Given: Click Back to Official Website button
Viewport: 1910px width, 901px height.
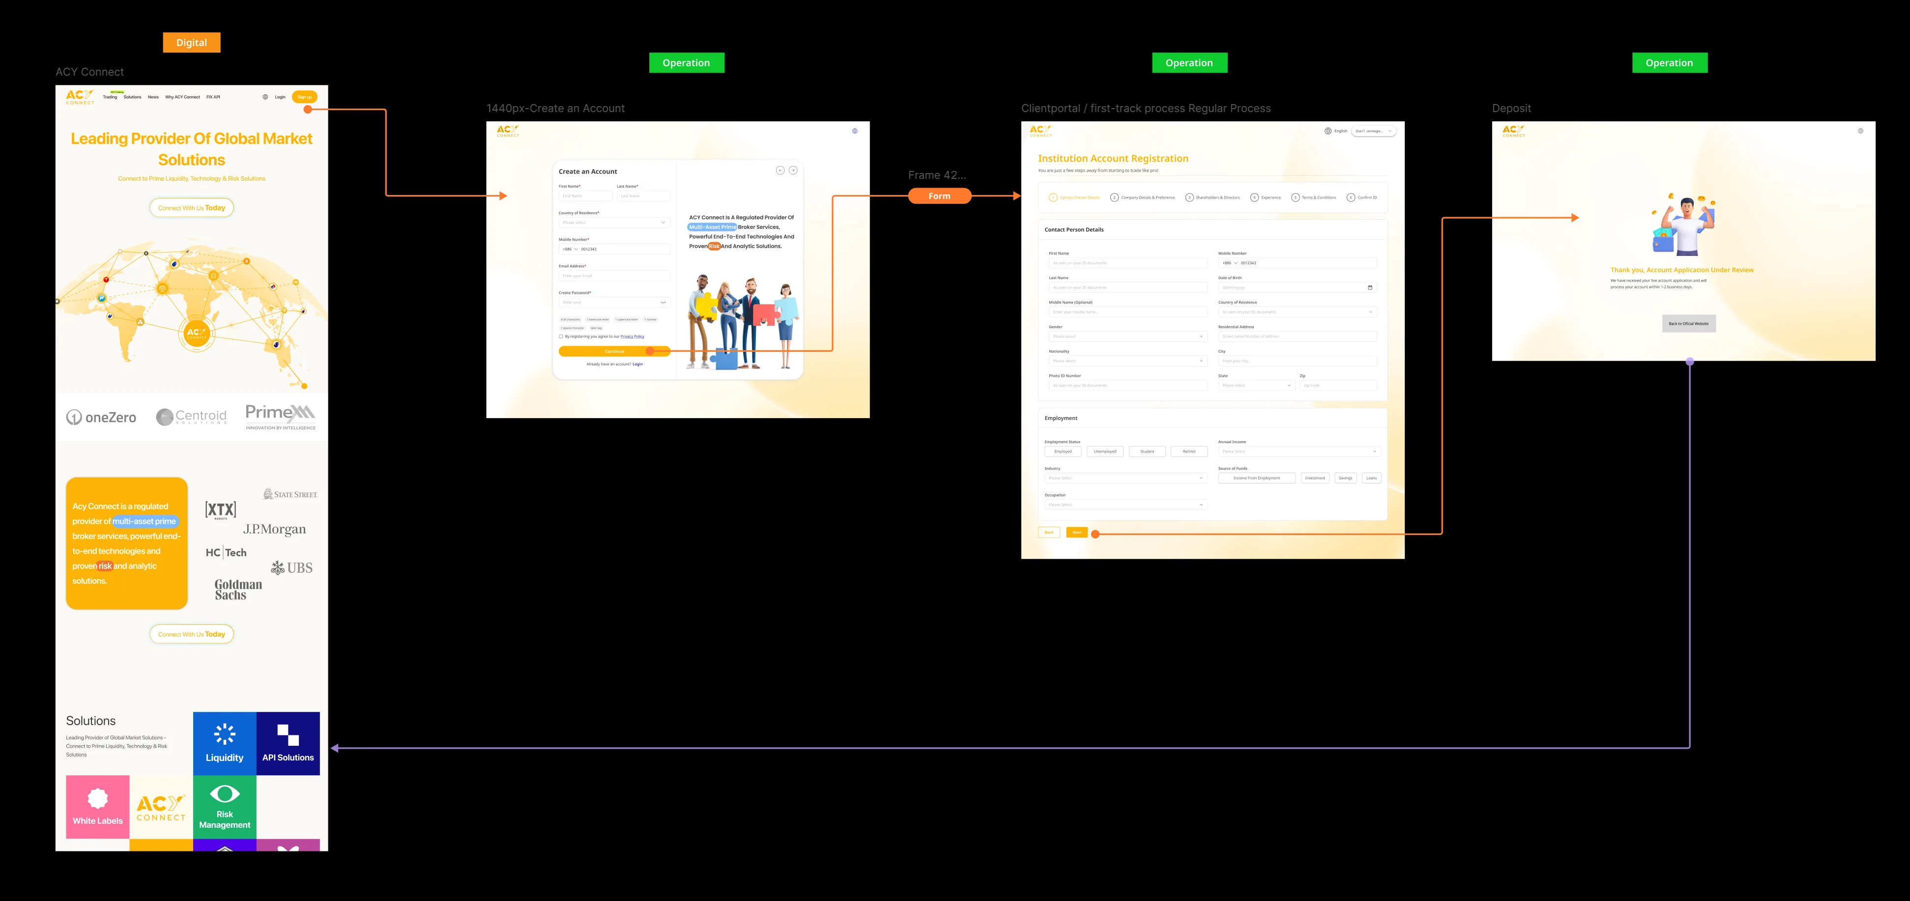Looking at the screenshot, I should [x=1690, y=323].
